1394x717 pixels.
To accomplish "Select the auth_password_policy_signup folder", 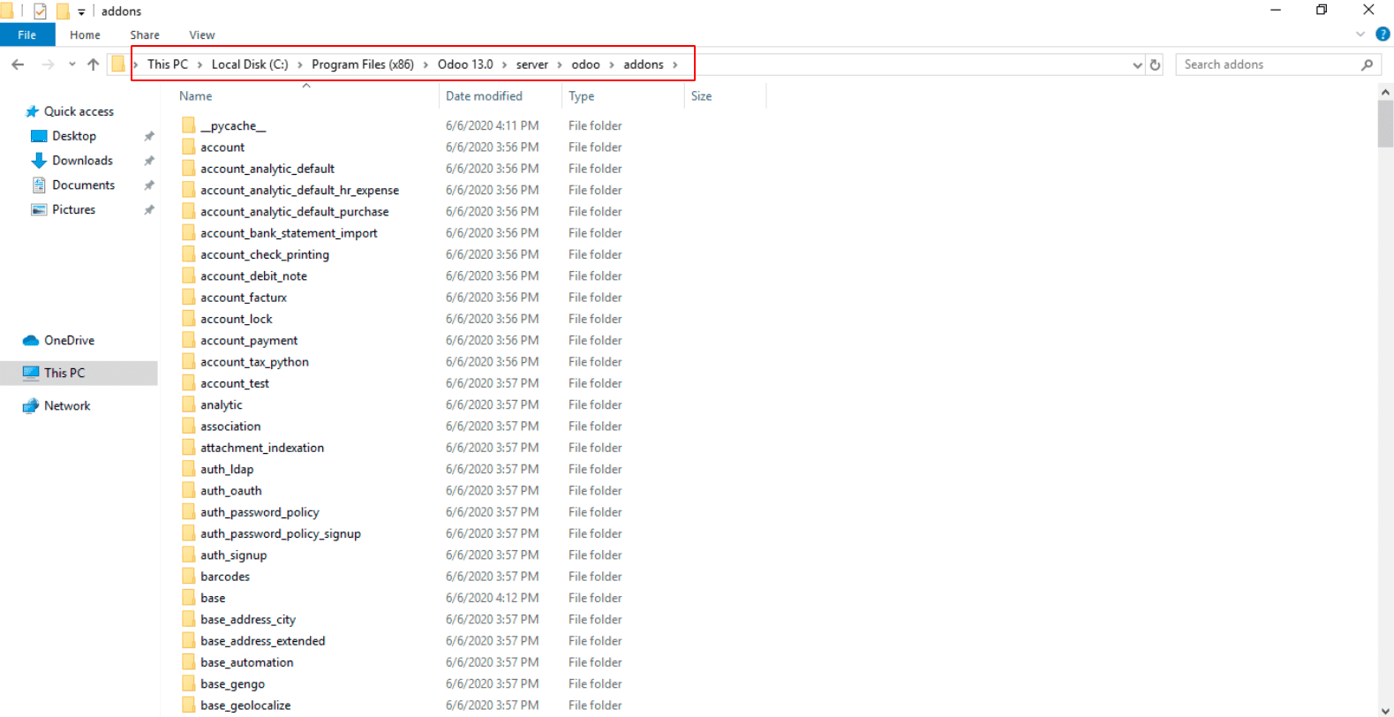I will [281, 533].
